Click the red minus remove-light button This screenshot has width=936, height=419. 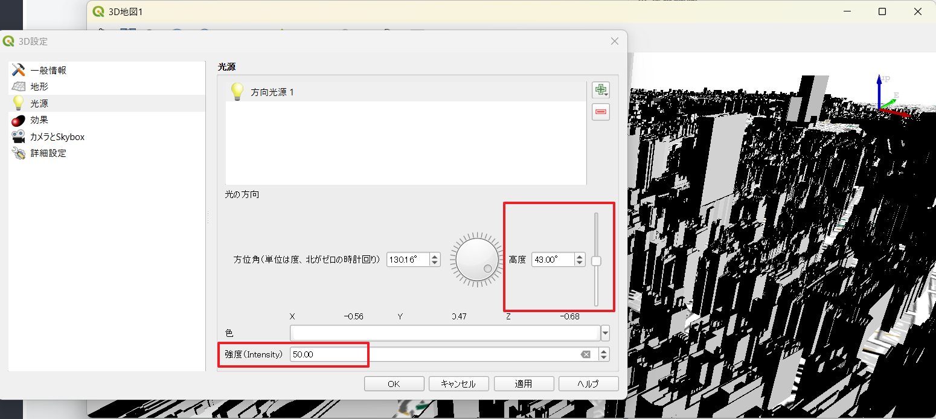(x=601, y=112)
